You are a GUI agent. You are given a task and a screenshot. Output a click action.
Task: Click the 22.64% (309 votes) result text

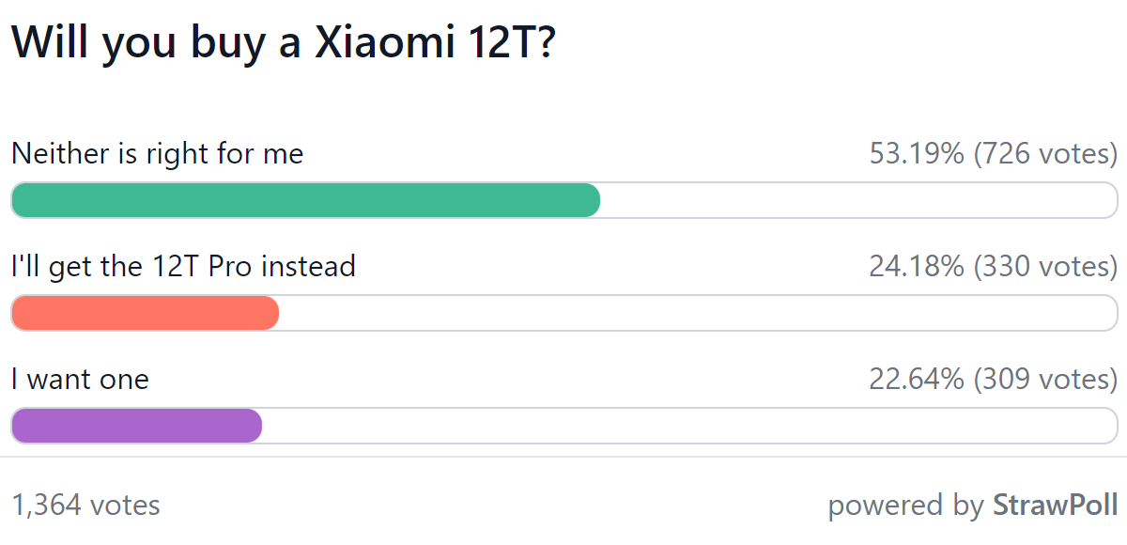[994, 379]
